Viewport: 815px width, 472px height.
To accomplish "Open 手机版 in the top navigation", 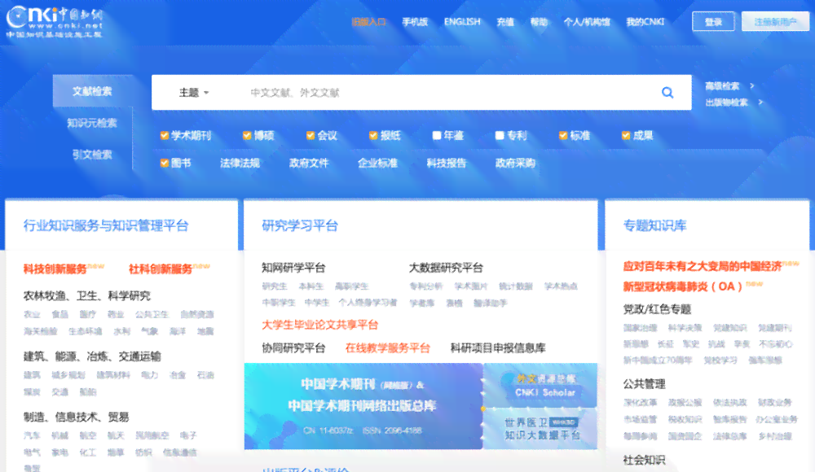I will click(415, 22).
